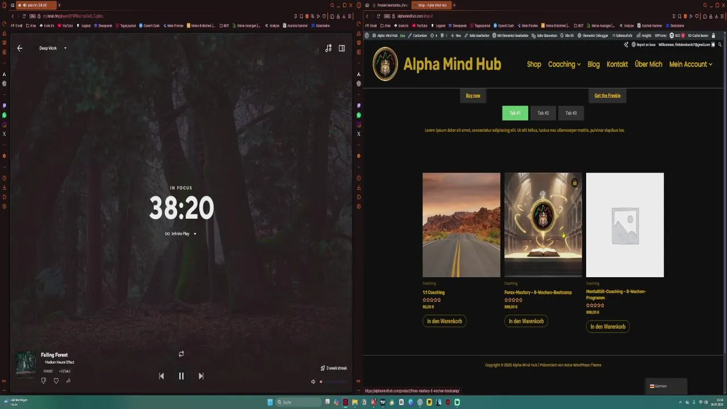
Task: Select the brain.fm browser tab
Action: click(35, 5)
